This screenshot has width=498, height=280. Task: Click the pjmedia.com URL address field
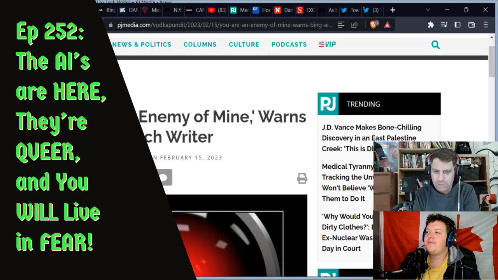[225, 25]
